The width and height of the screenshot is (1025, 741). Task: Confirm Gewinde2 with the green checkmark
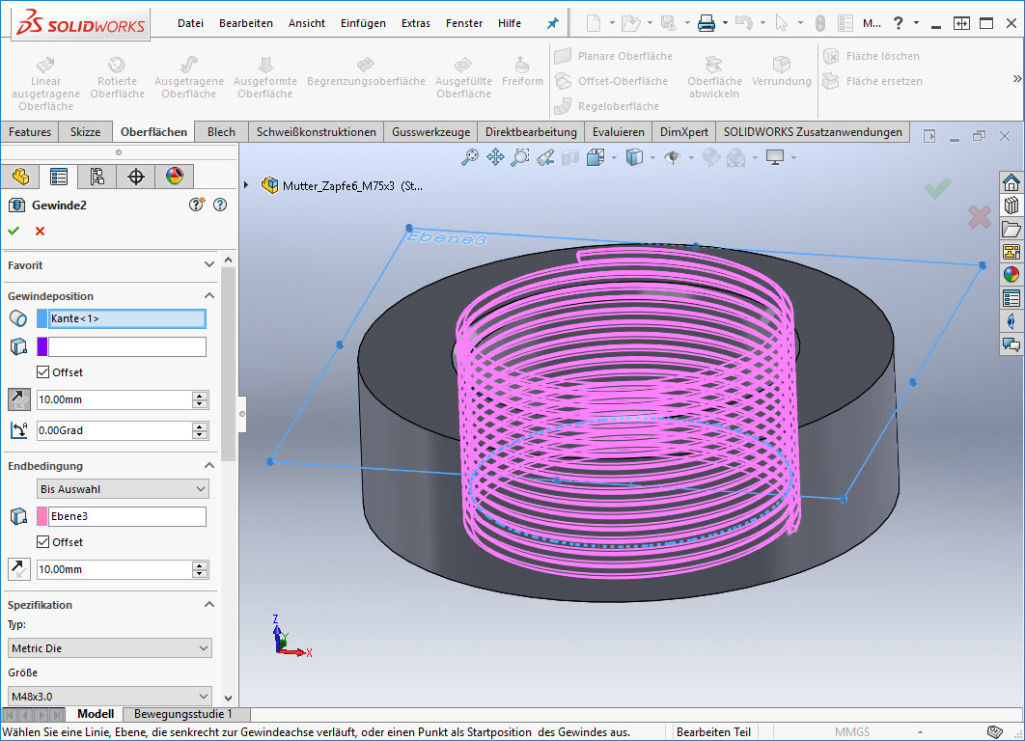pyautogui.click(x=14, y=231)
